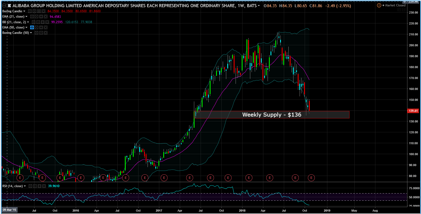This screenshot has height=214, width=421.
Task: Open the Boring Candle (50) dropdown
Action: pos(31,33)
